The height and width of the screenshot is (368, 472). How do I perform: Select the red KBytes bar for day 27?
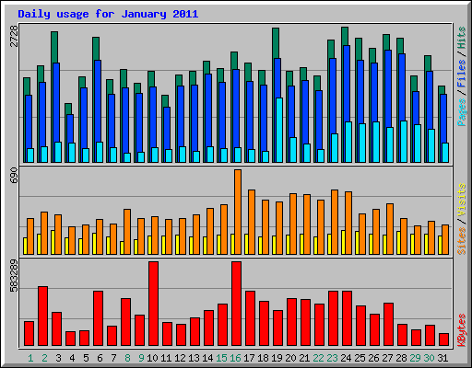pos(388,325)
